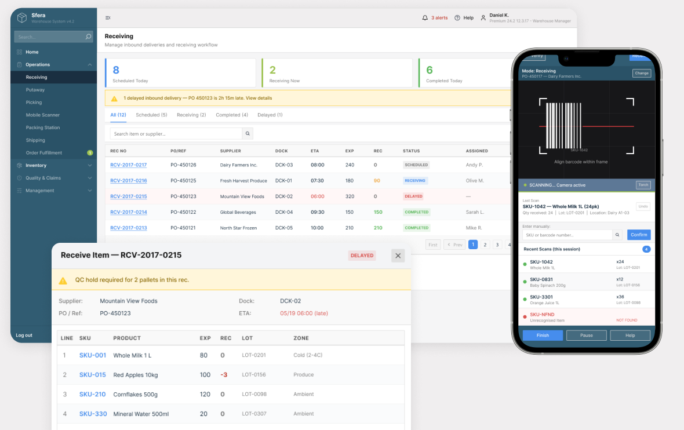Switch to the Delayed (1) tab
Screen dimensions: 684x430
(x=270, y=115)
